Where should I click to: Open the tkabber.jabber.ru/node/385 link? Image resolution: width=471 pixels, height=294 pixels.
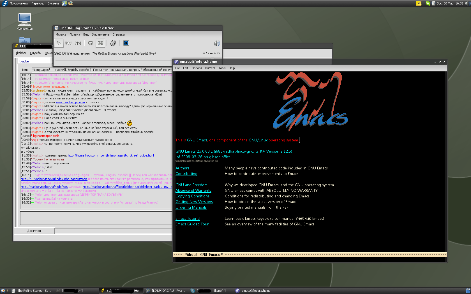(44, 187)
